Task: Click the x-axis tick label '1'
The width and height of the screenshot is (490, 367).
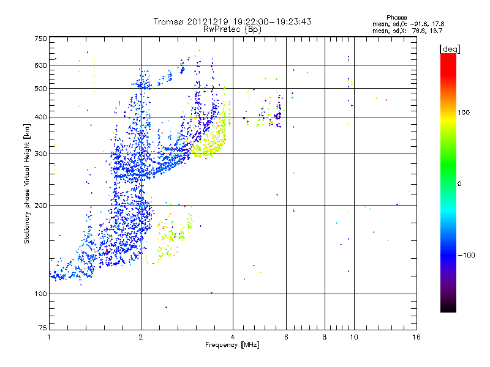Action: coord(49,337)
